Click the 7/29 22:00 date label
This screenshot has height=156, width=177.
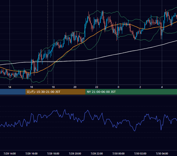[97, 153]
